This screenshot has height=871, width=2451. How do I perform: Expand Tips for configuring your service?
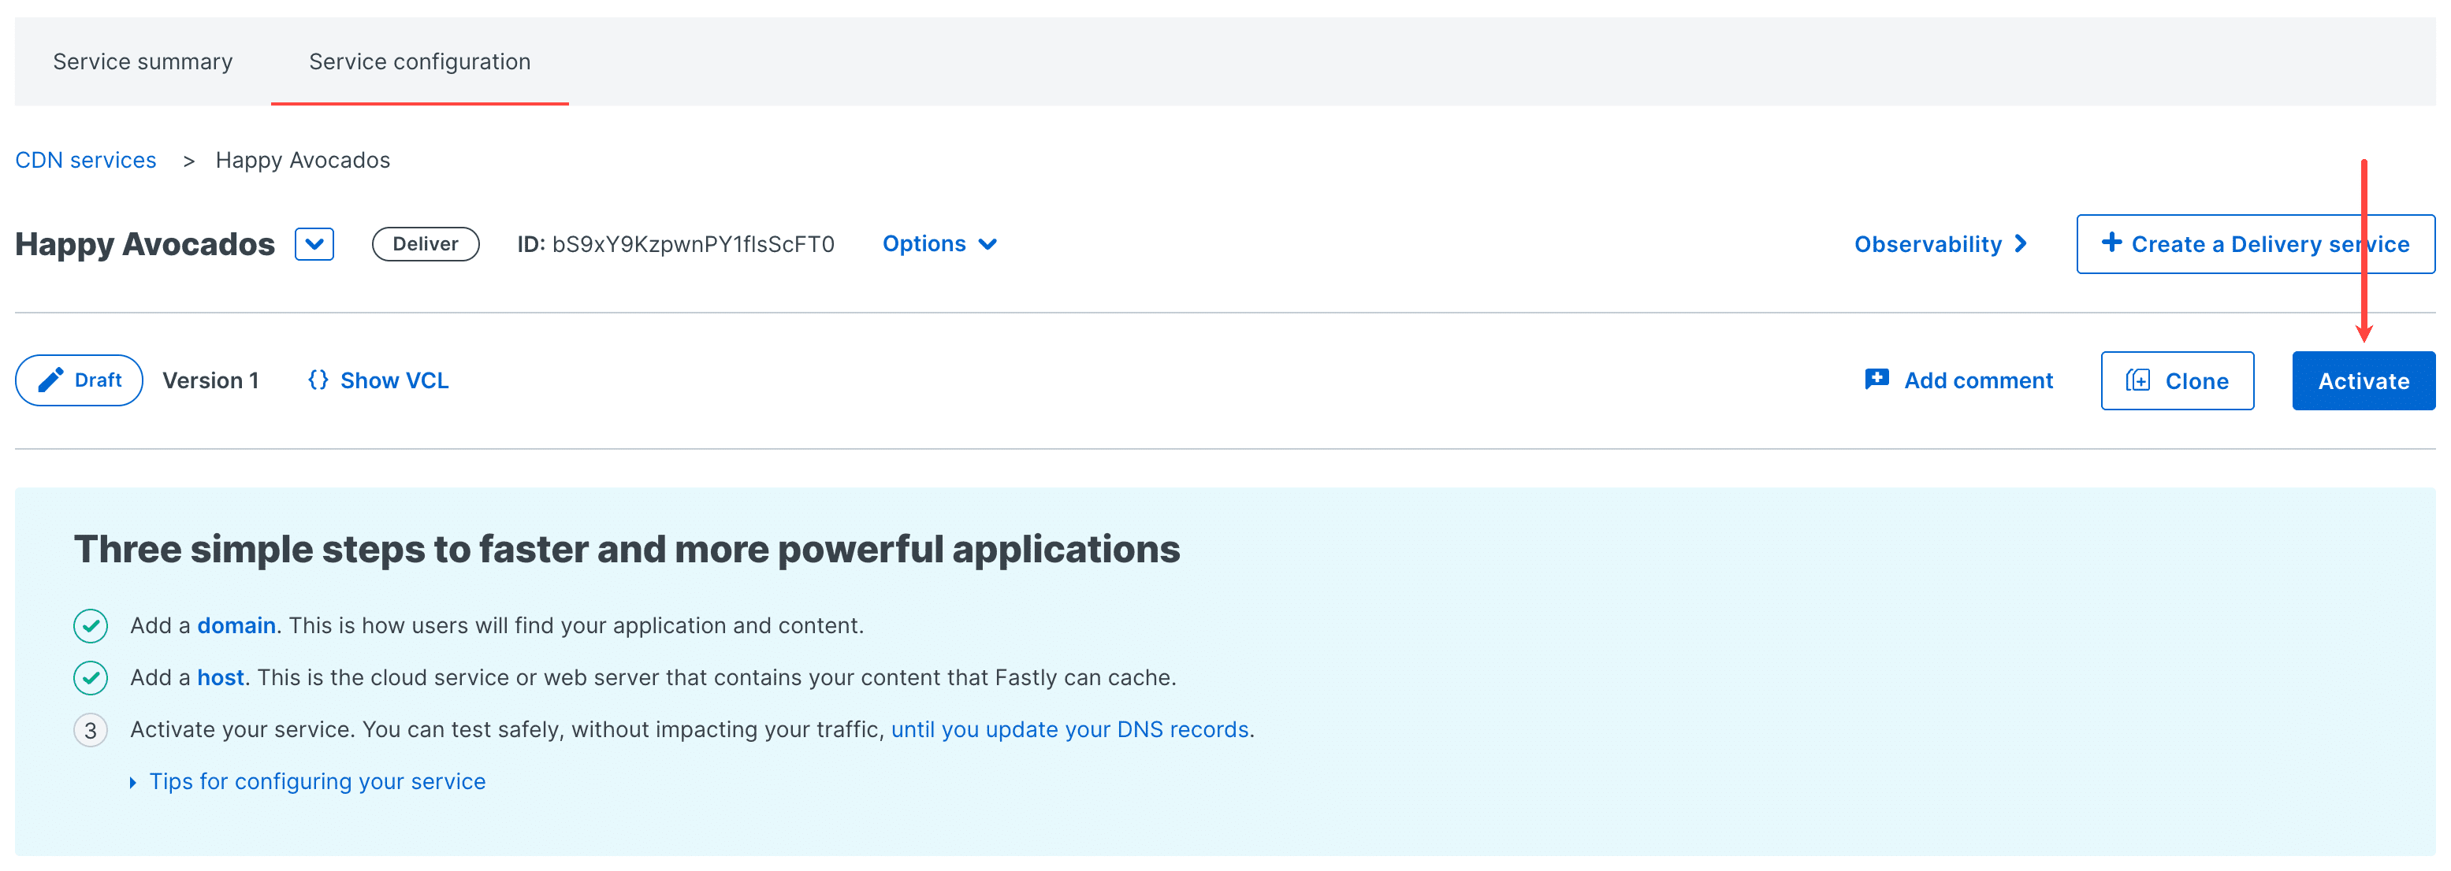(316, 782)
